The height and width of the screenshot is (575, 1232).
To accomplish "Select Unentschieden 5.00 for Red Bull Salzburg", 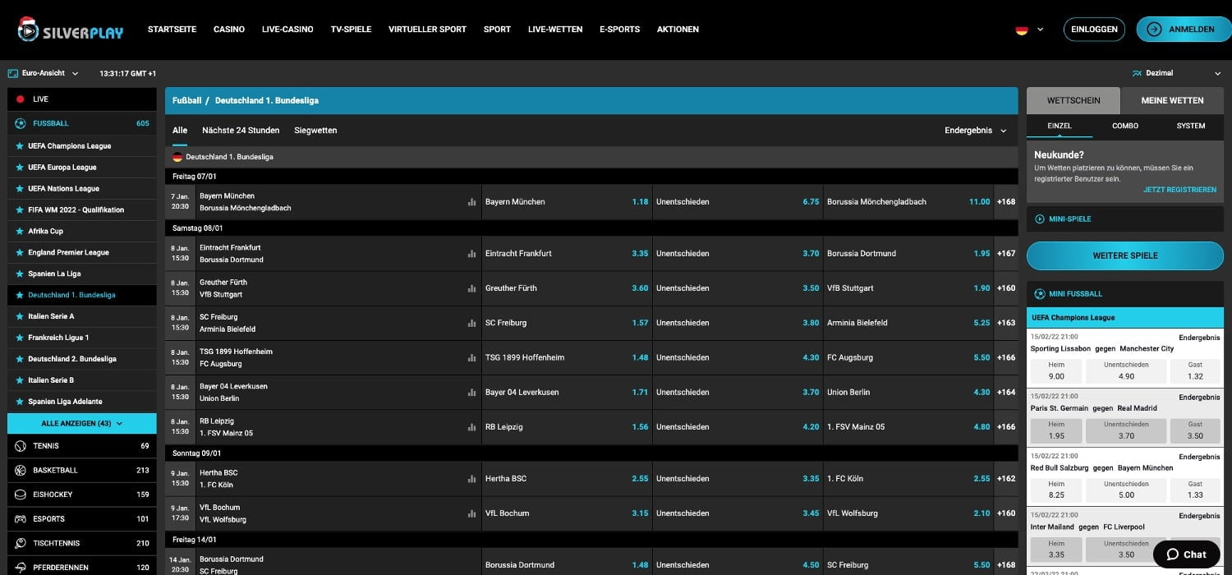I will tap(1126, 490).
